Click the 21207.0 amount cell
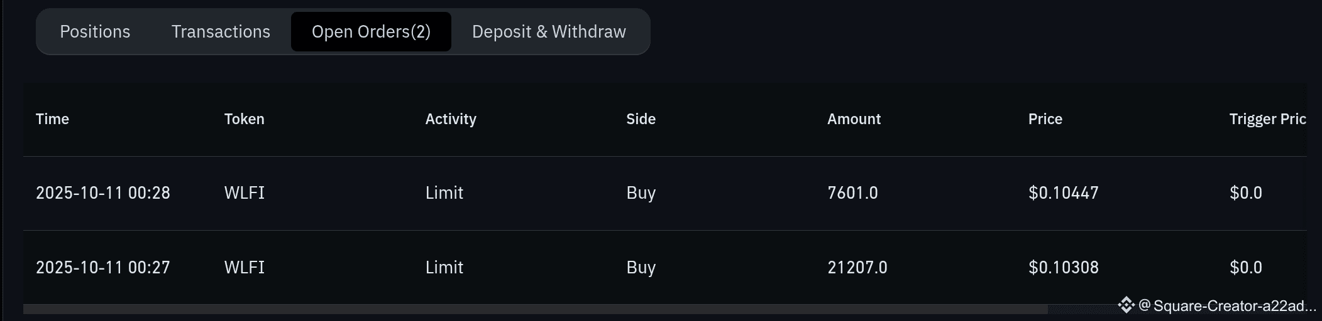Image resolution: width=1322 pixels, height=321 pixels. coord(857,268)
